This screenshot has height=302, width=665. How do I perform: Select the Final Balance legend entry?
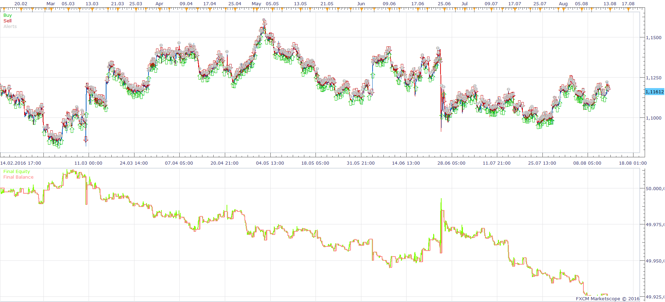pyautogui.click(x=19, y=177)
